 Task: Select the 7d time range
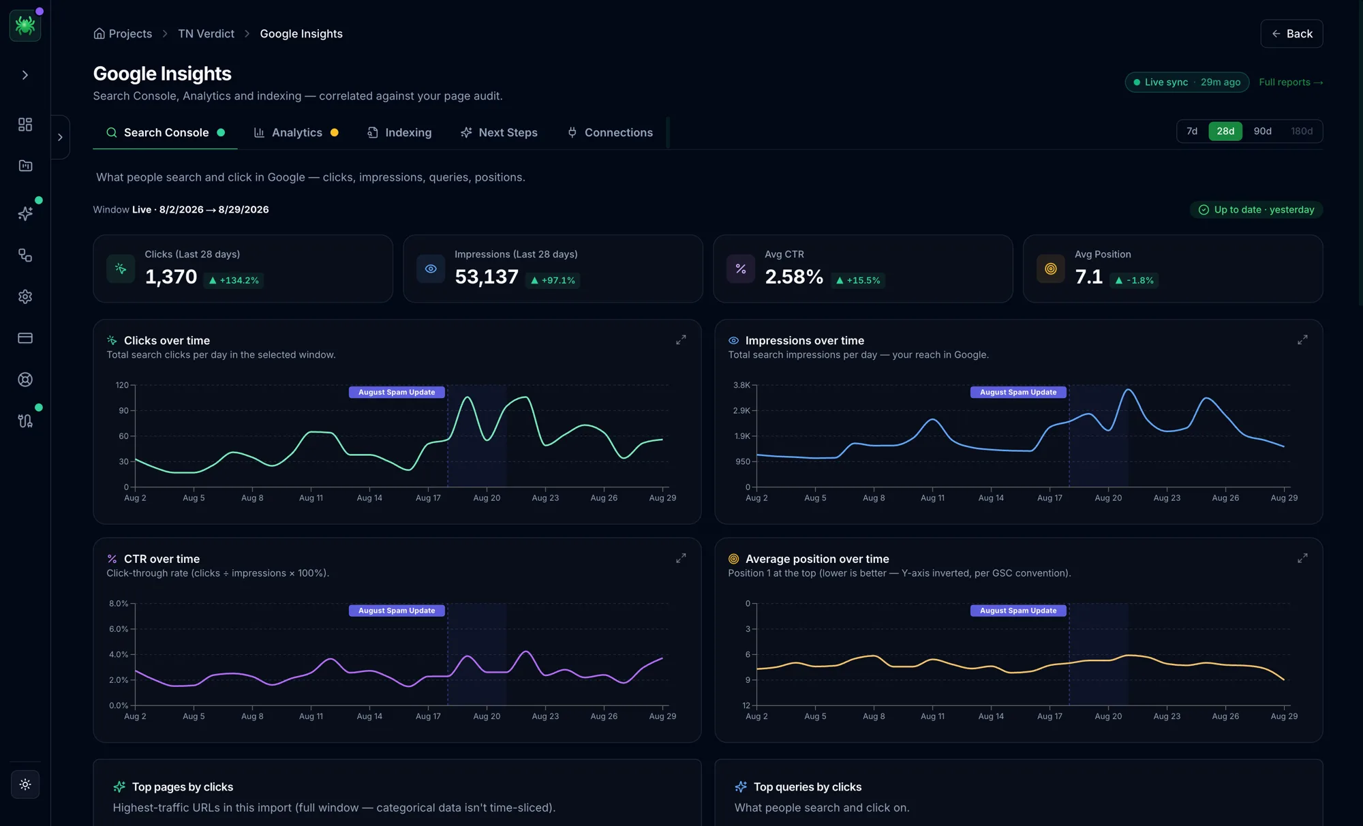click(1192, 132)
